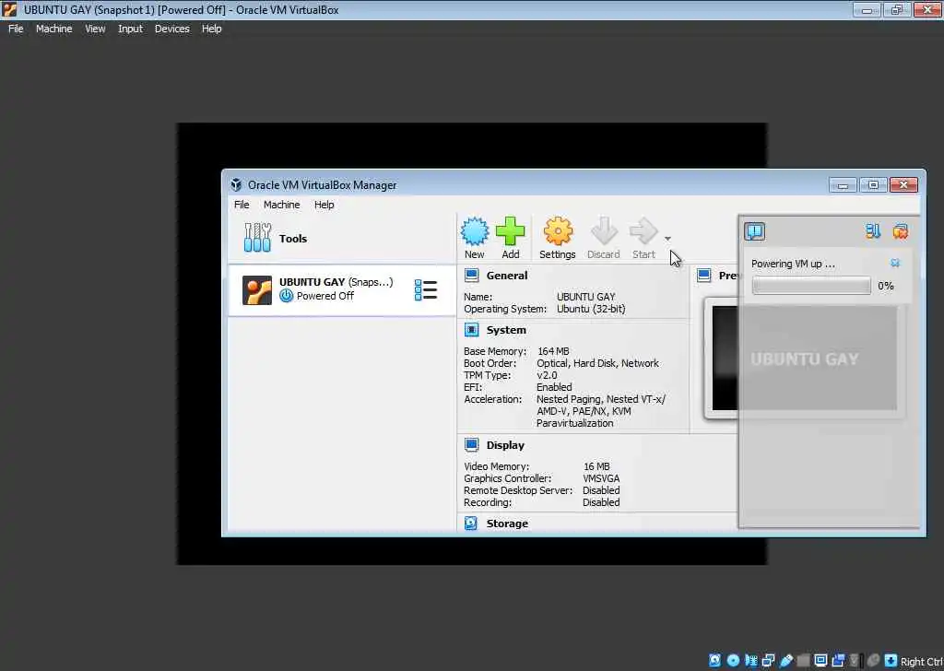Click the '16 MB' video memory value

pyautogui.click(x=596, y=466)
